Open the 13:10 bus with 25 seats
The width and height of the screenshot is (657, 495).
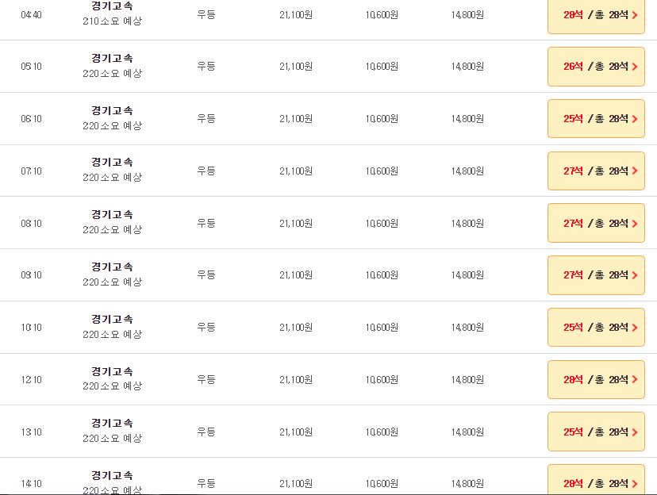pyautogui.click(x=596, y=431)
